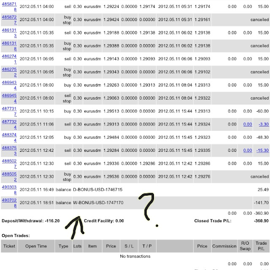Click the -141.70 balance amount
Screen dimensions: 270x270
[262, 202]
